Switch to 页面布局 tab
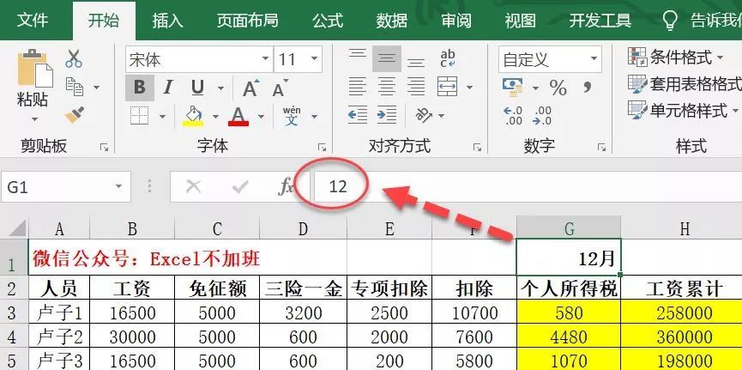 click(x=248, y=21)
